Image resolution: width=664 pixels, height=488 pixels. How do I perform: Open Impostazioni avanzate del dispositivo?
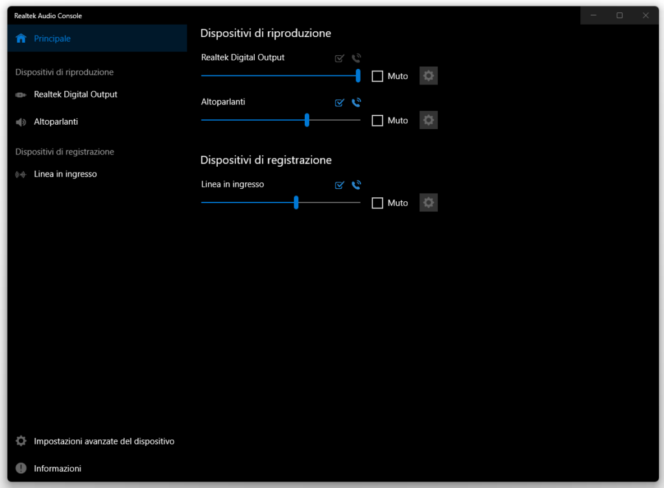(97, 441)
